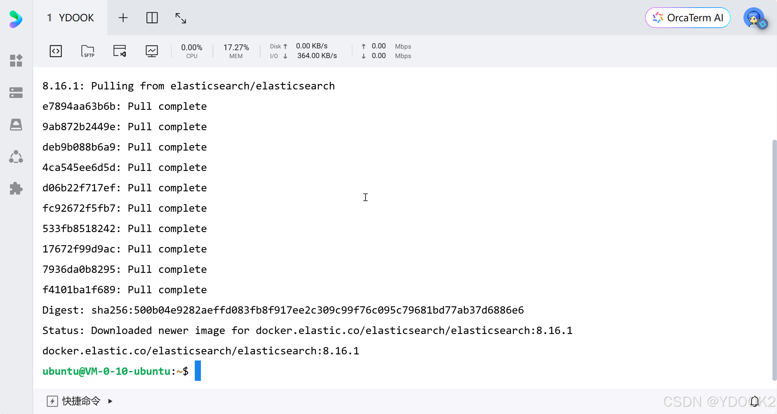The image size is (777, 414).
Task: Click the notification bell icon
Action: [x=755, y=401]
